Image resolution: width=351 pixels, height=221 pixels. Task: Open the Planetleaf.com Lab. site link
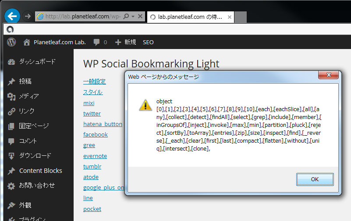pyautogui.click(x=60, y=42)
